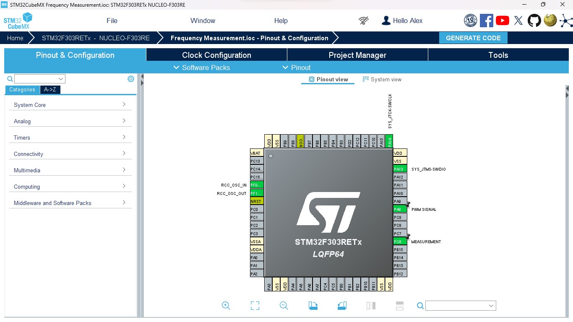573x322 pixels.
Task: Open the pin search combo box
Action: (461, 306)
